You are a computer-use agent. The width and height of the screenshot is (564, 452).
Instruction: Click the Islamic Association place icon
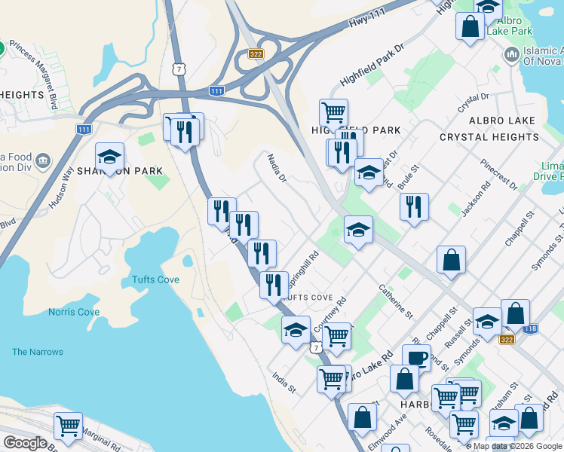pyautogui.click(x=512, y=56)
